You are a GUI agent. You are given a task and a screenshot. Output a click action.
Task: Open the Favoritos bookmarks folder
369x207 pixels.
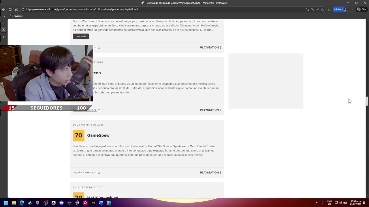[16, 16]
